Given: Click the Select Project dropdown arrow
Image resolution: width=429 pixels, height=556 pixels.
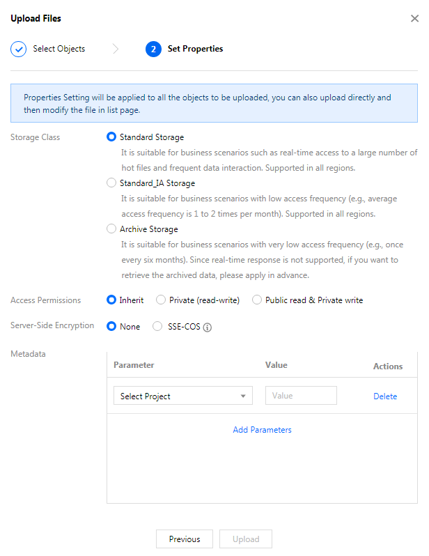Looking at the screenshot, I should [243, 396].
